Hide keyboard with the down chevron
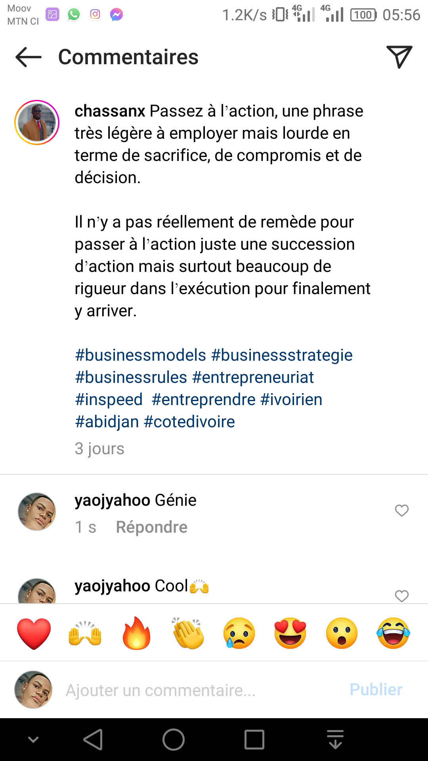The image size is (428, 761). coord(33,740)
